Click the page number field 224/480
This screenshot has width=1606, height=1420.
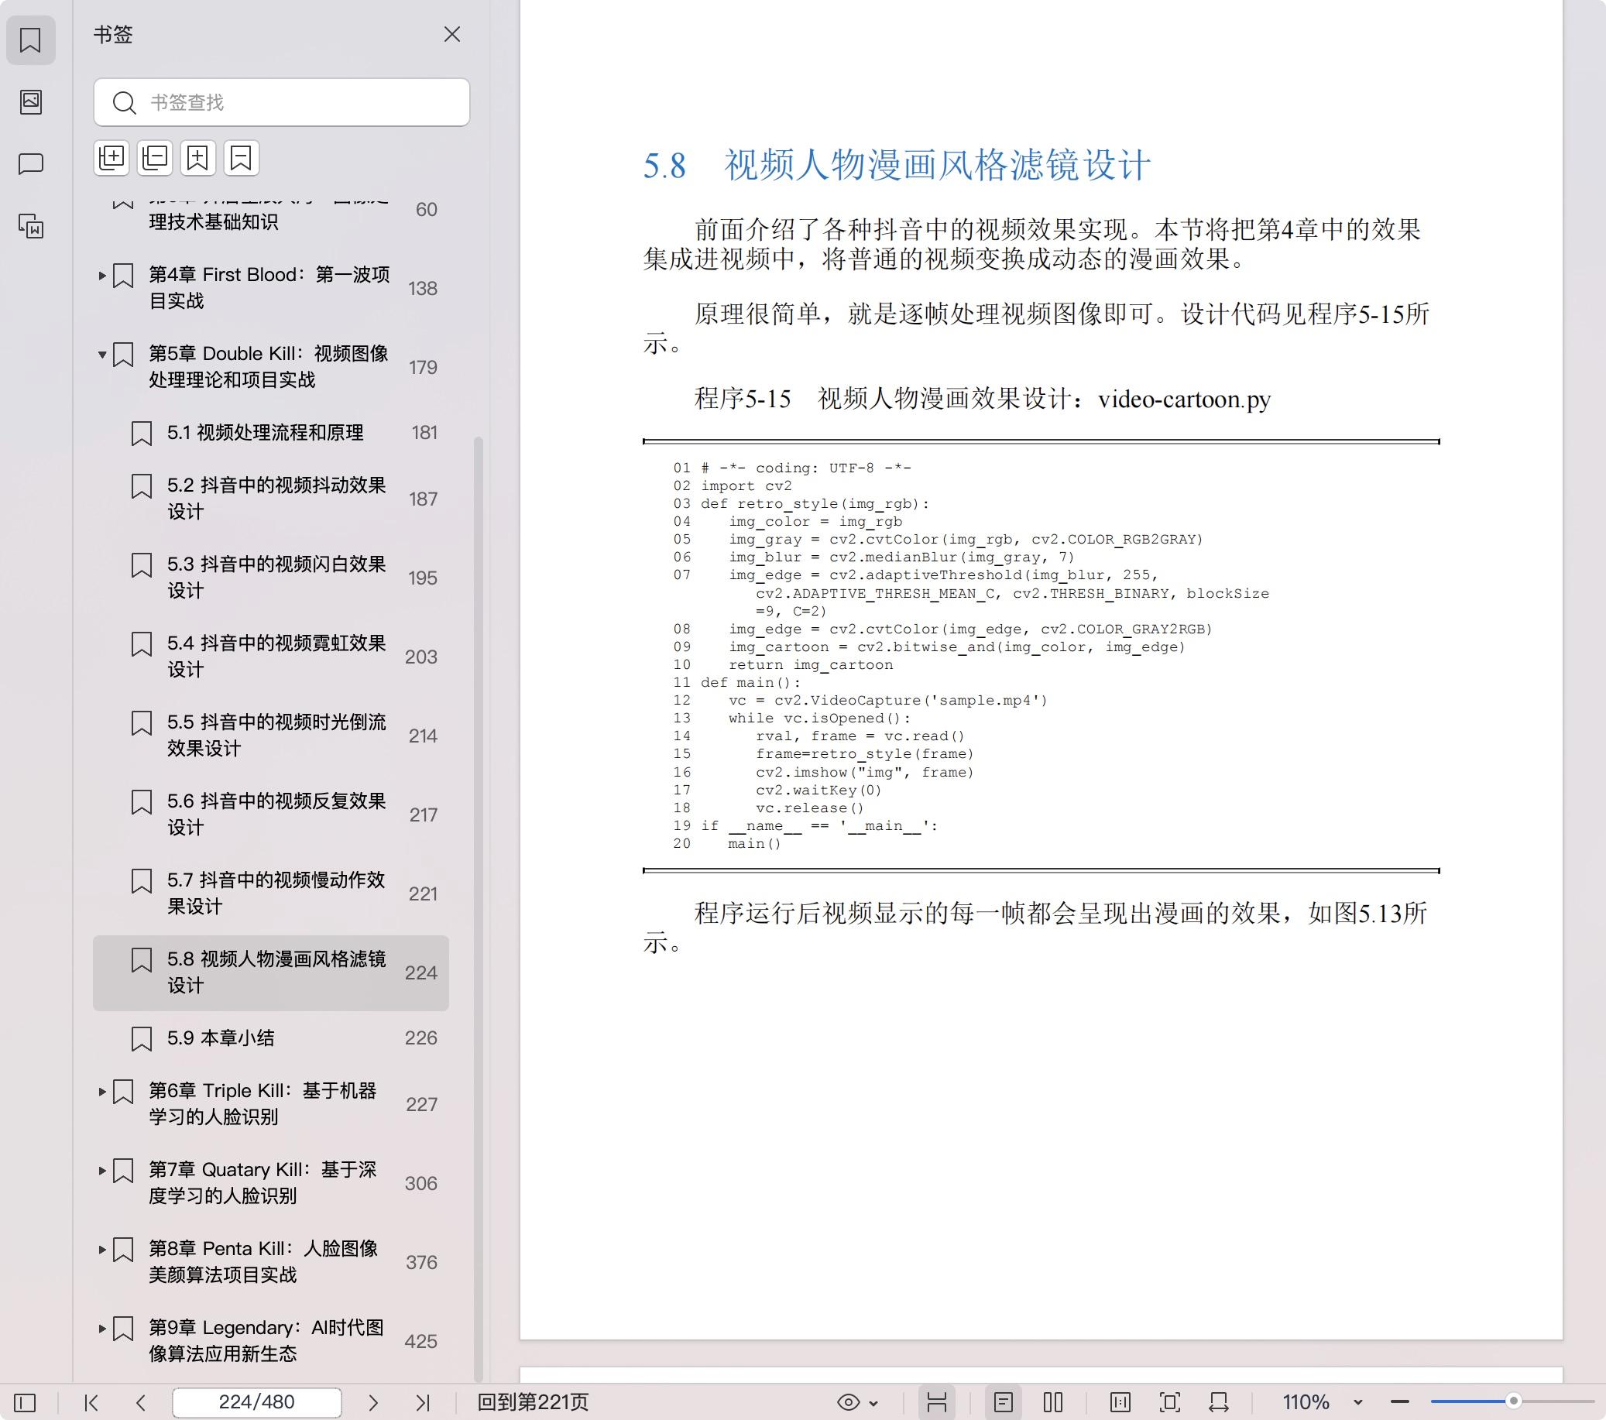[257, 1402]
